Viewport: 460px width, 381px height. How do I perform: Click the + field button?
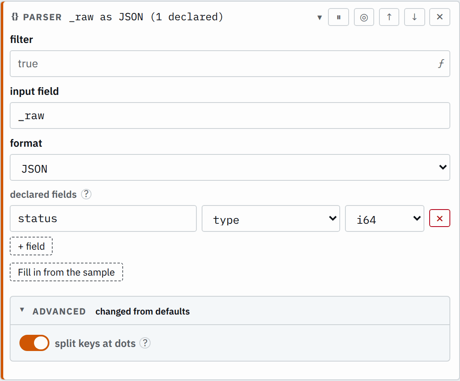pyautogui.click(x=32, y=246)
